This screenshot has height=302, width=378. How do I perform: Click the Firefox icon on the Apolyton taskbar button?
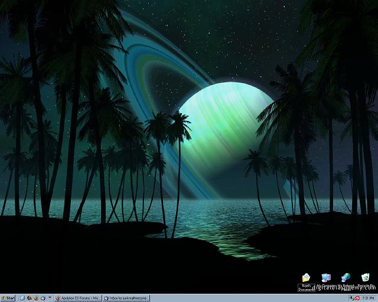coord(58,298)
